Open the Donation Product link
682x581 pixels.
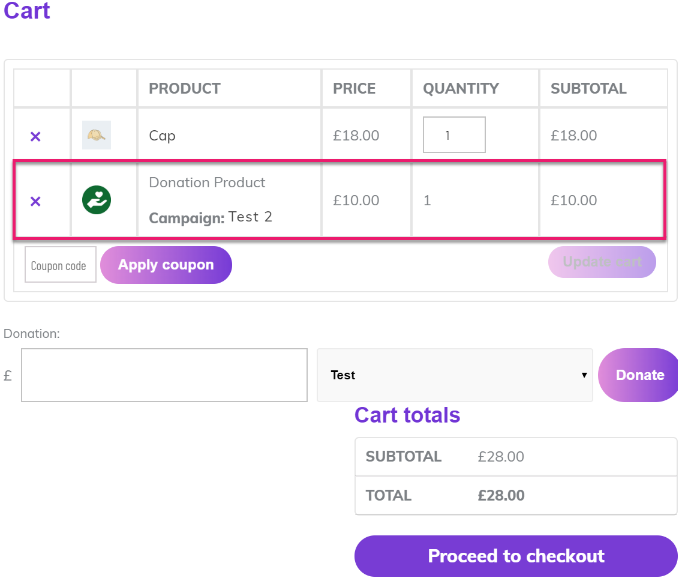click(207, 182)
